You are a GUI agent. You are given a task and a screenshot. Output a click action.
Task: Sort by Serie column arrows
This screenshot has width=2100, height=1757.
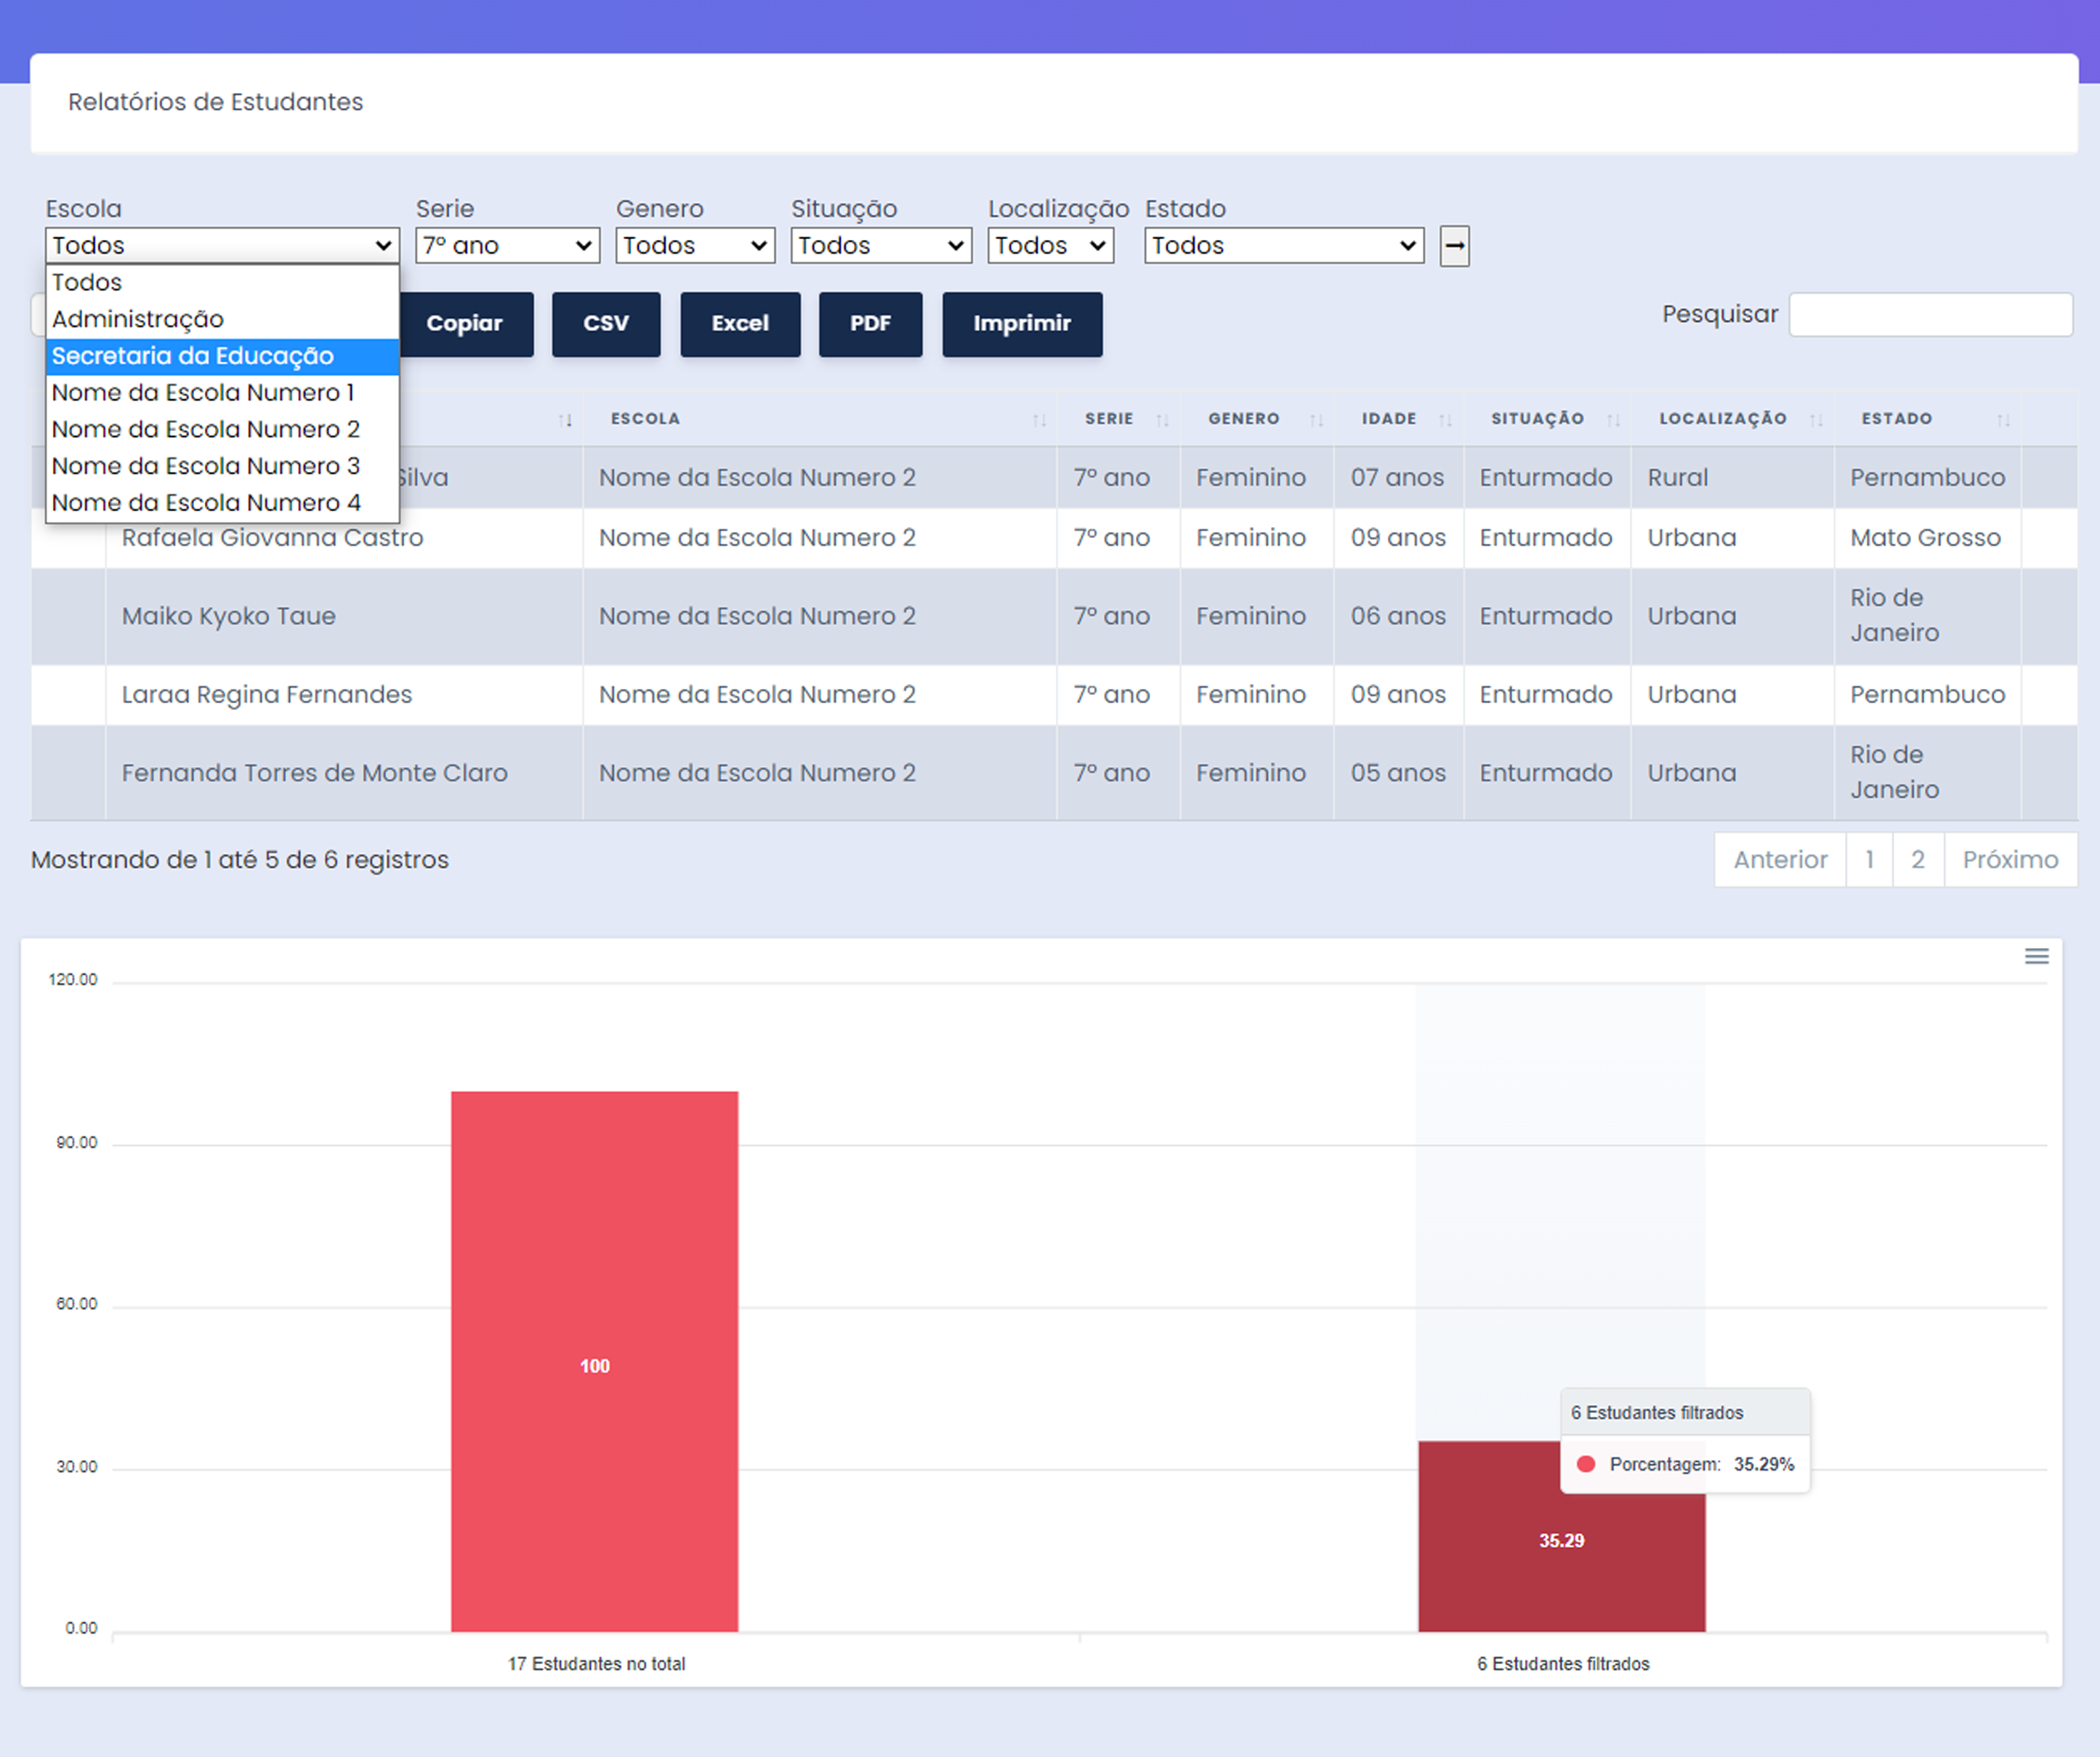pos(1162,420)
